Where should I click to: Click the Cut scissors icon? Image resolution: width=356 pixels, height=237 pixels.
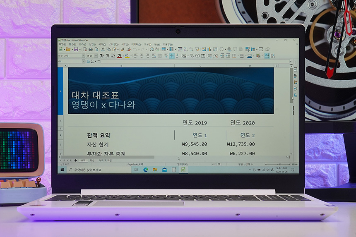click(x=103, y=49)
